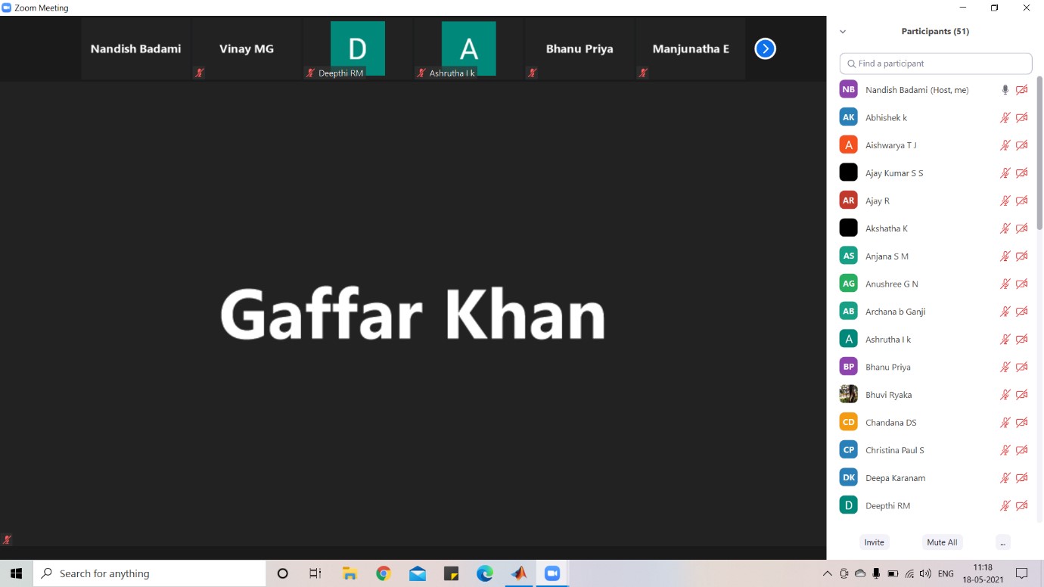The width and height of the screenshot is (1044, 587).
Task: Click Bhuvi Ryaka's profile picture
Action: [x=848, y=394]
